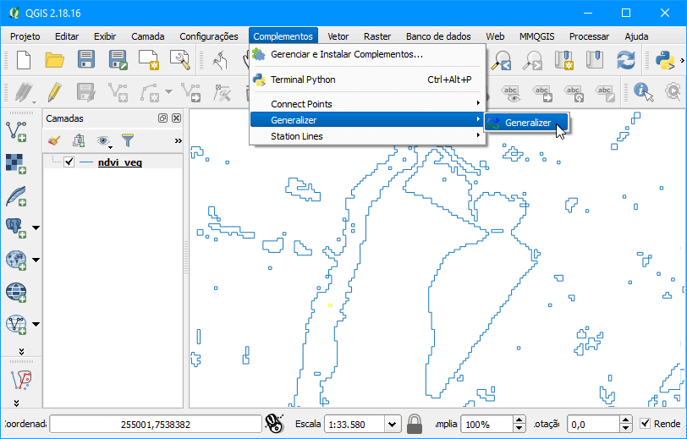Open the Vetor menu
Screen dimensions: 687x439
(x=338, y=36)
